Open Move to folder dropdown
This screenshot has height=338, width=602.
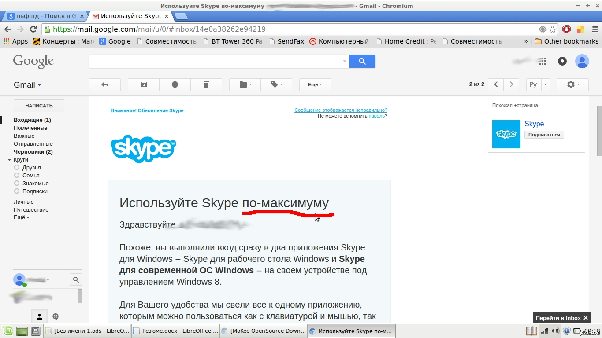[245, 84]
